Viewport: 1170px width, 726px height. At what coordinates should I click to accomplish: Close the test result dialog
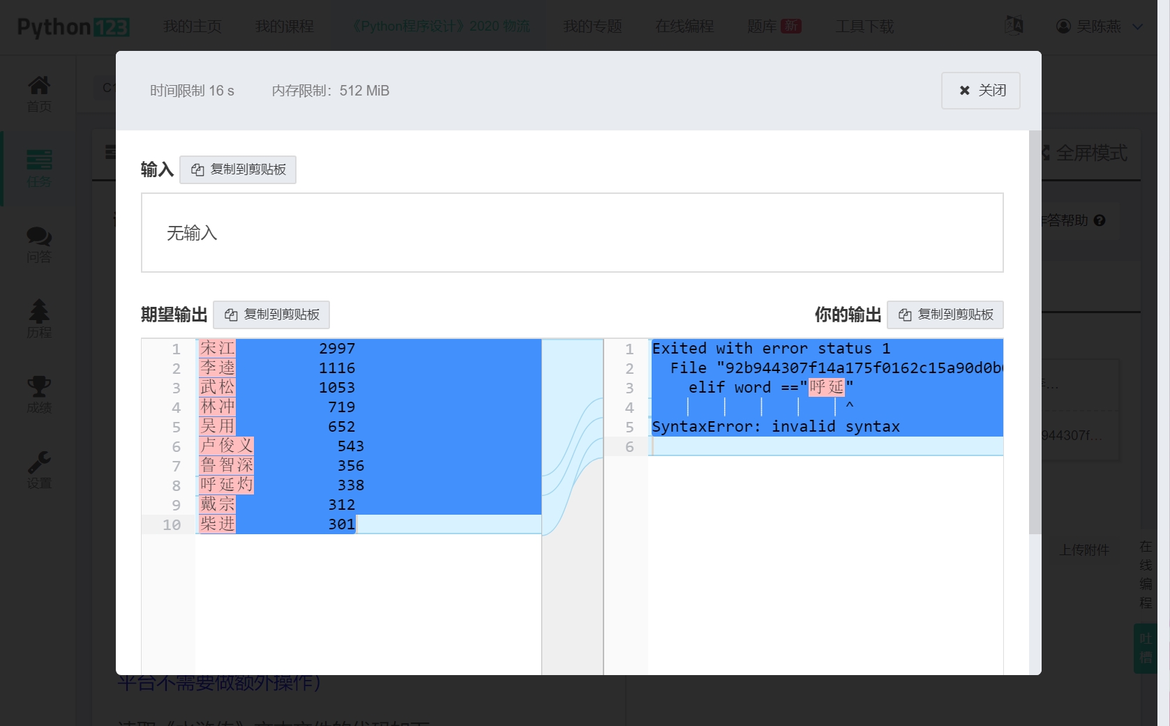click(980, 91)
